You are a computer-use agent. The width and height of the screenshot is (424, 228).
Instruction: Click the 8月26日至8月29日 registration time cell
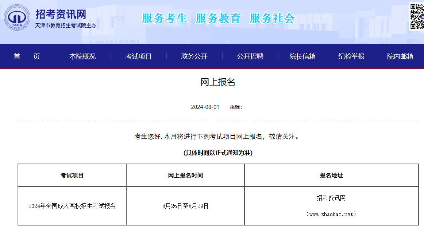click(185, 206)
